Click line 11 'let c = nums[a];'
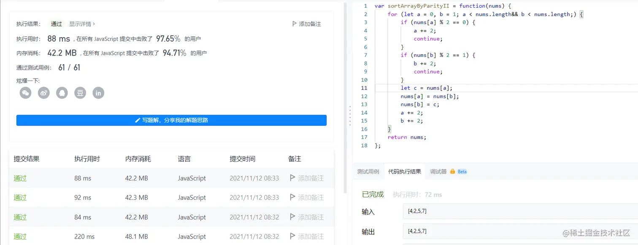 [x=427, y=88]
